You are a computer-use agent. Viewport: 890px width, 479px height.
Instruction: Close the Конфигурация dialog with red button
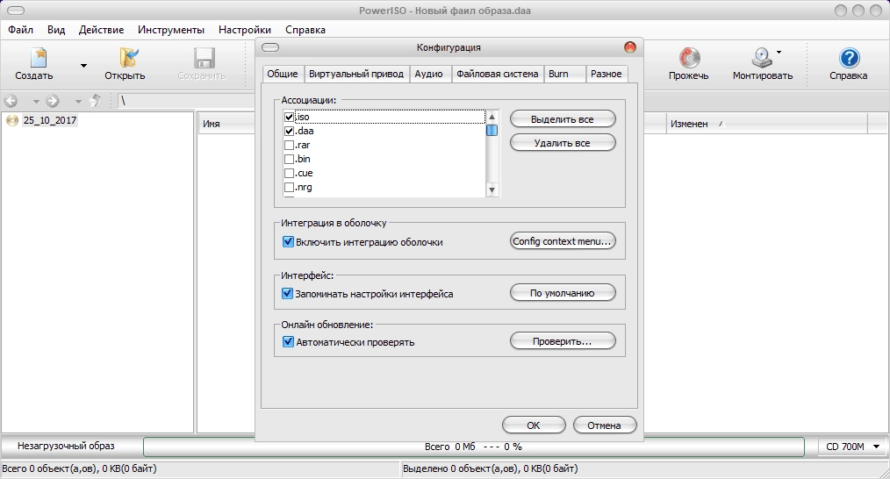click(x=630, y=47)
